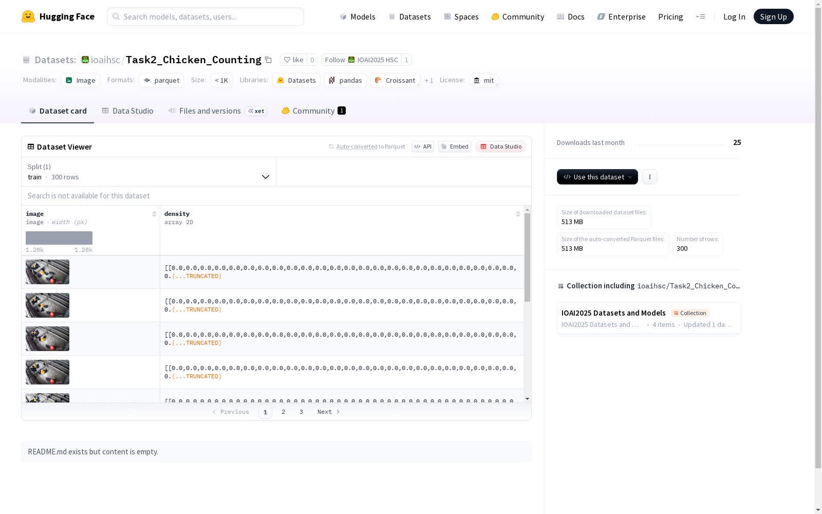The width and height of the screenshot is (822, 514).
Task: Open the Community header menu item
Action: 518,16
